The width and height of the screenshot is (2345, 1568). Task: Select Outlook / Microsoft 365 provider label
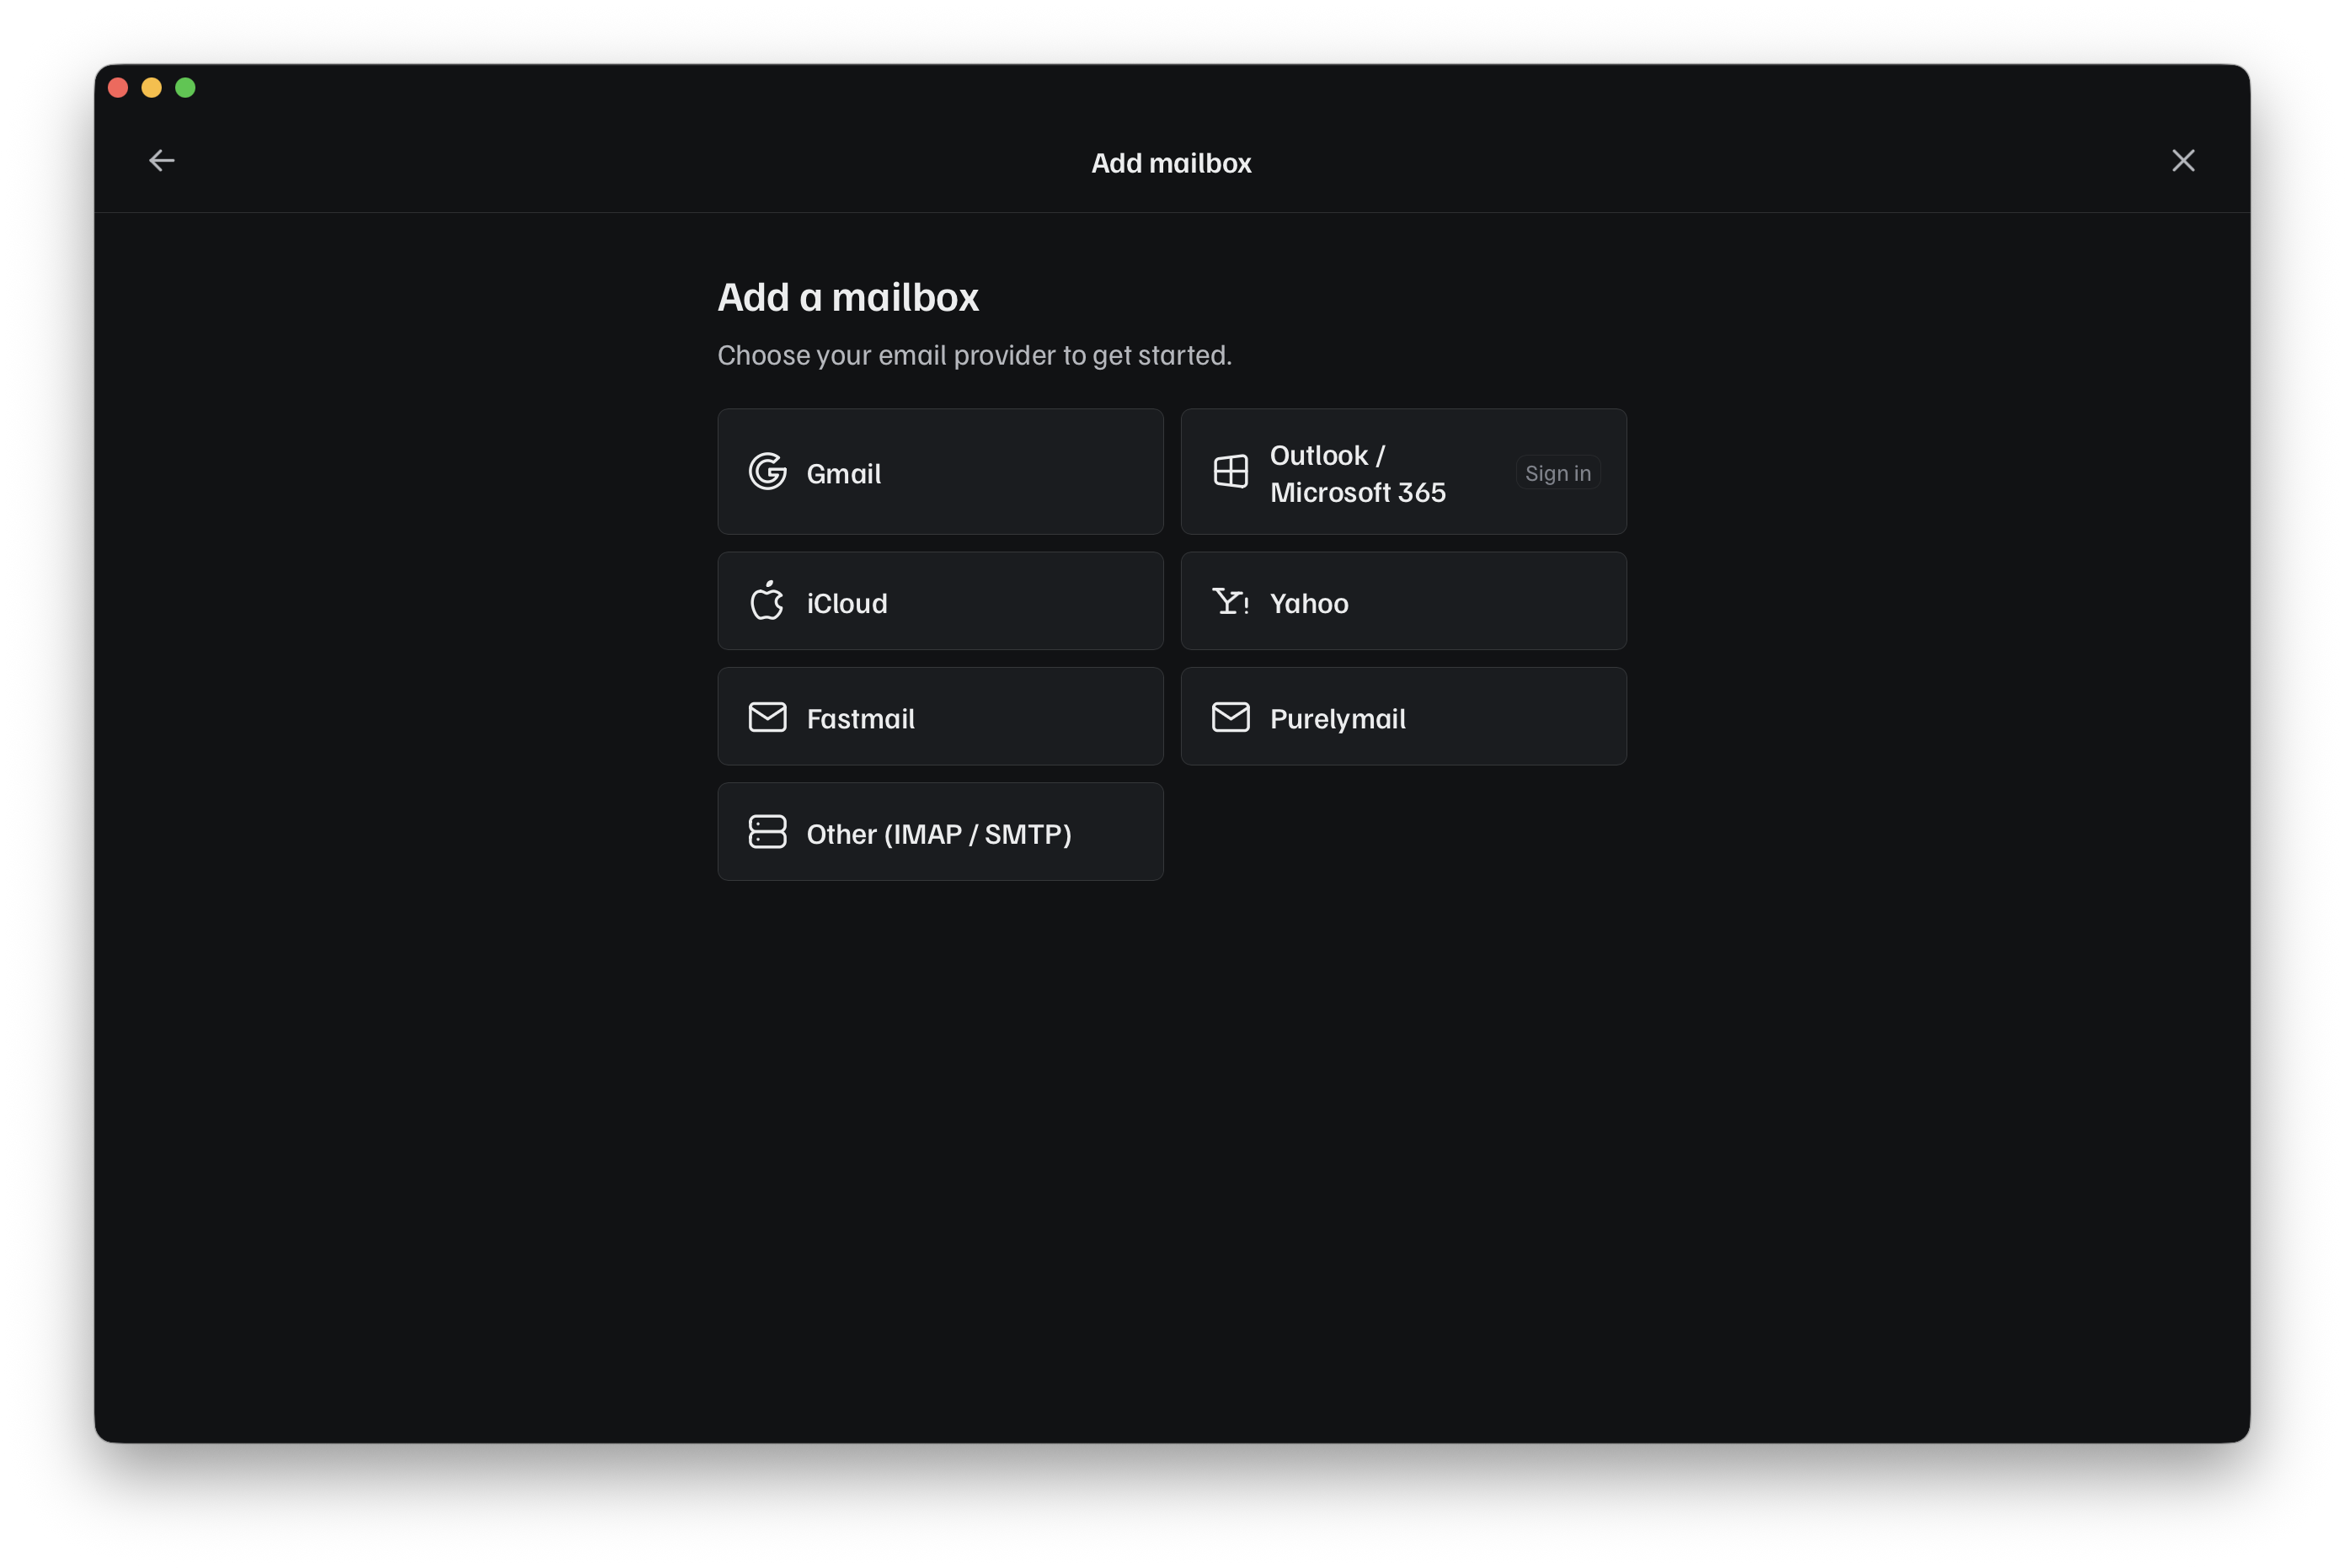[1357, 473]
